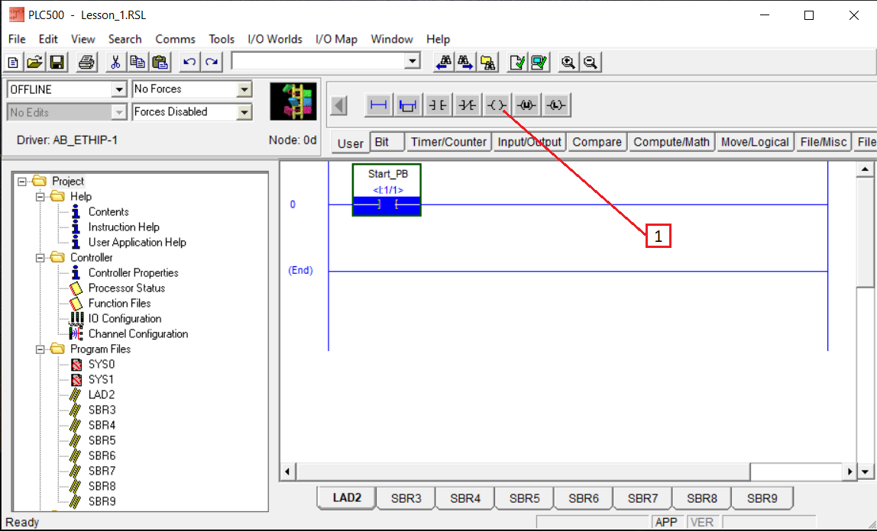Open the I/O Worlds menu
The width and height of the screenshot is (877, 531).
[274, 39]
